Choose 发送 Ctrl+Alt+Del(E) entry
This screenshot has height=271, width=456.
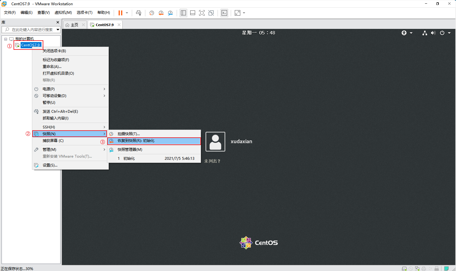point(71,112)
